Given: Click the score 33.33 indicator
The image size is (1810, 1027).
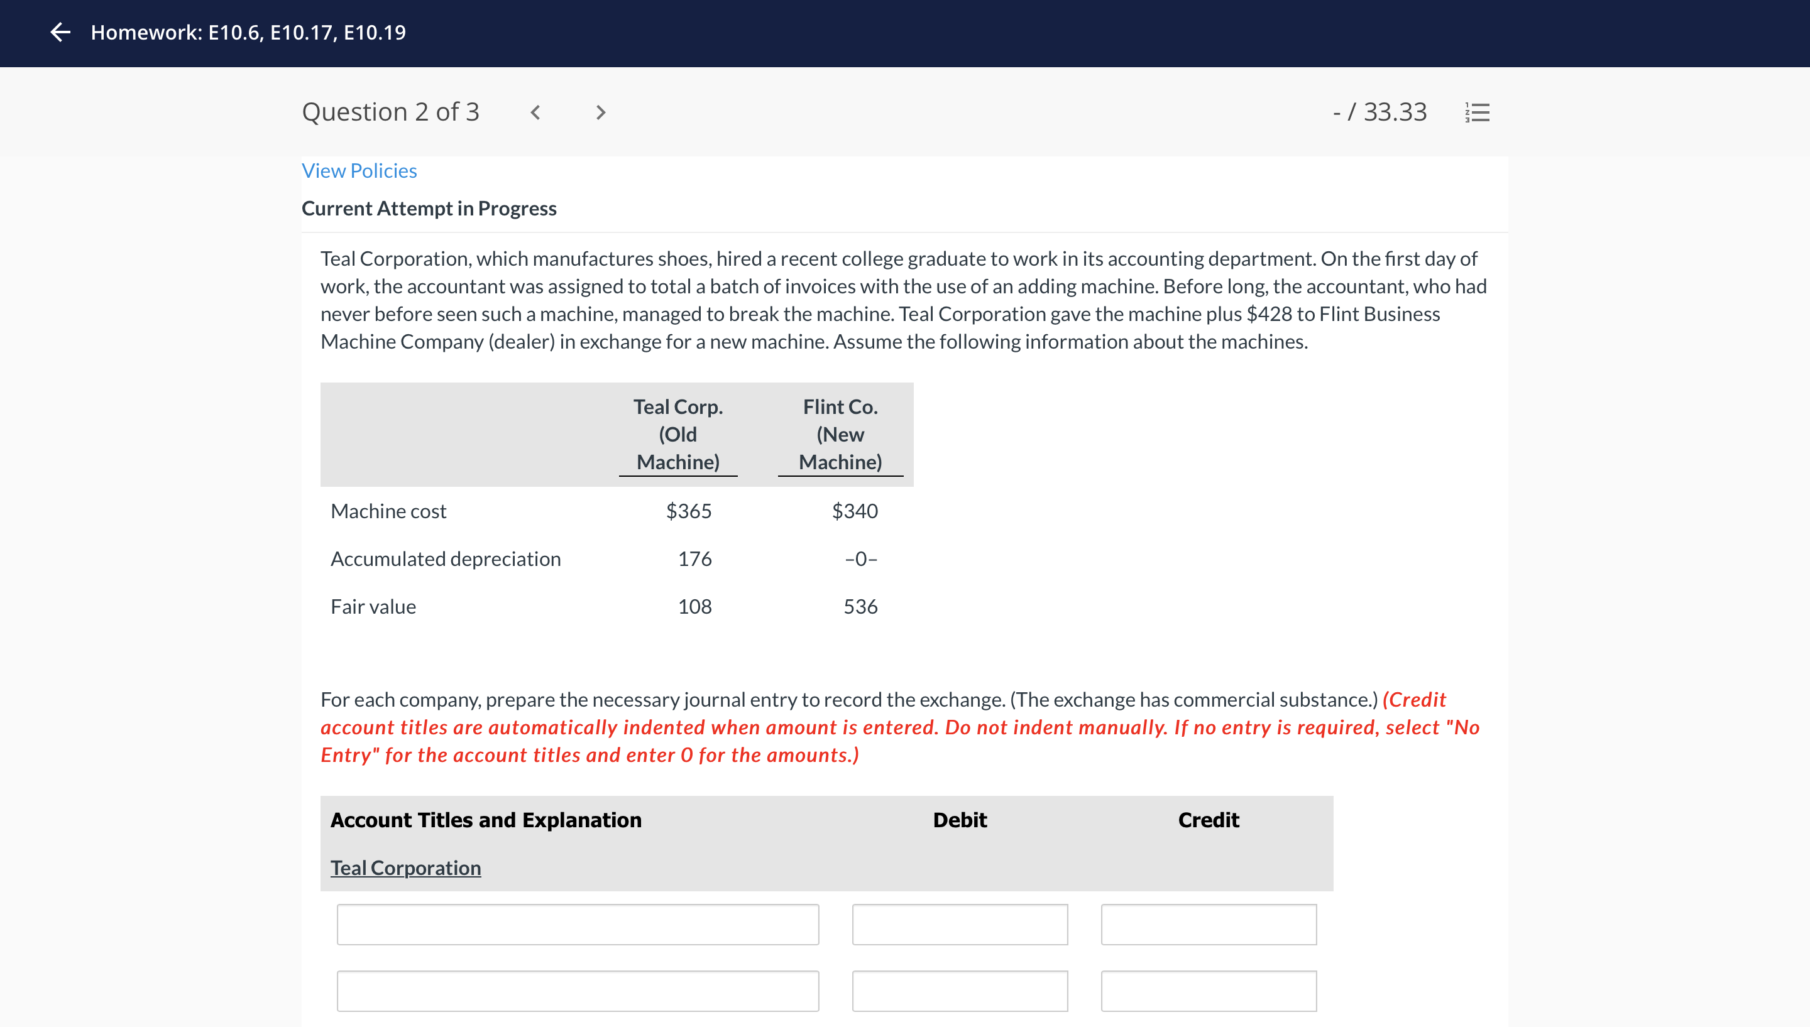Looking at the screenshot, I should click(x=1379, y=112).
